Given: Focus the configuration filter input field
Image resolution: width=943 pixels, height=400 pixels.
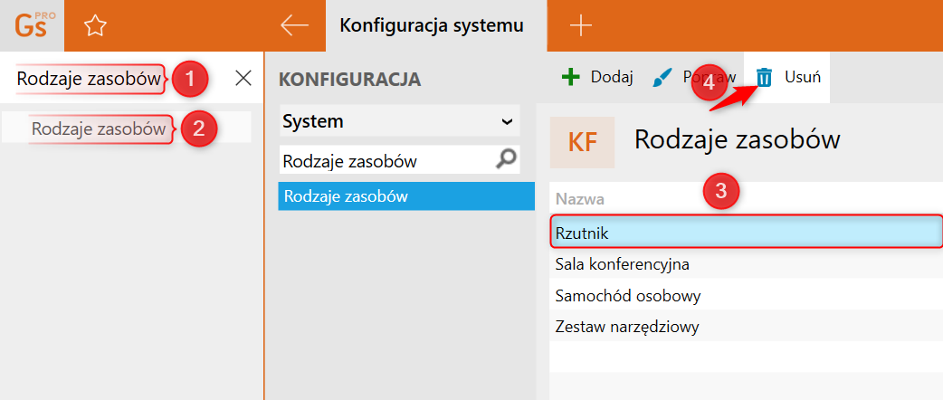Looking at the screenshot, I should (385, 161).
